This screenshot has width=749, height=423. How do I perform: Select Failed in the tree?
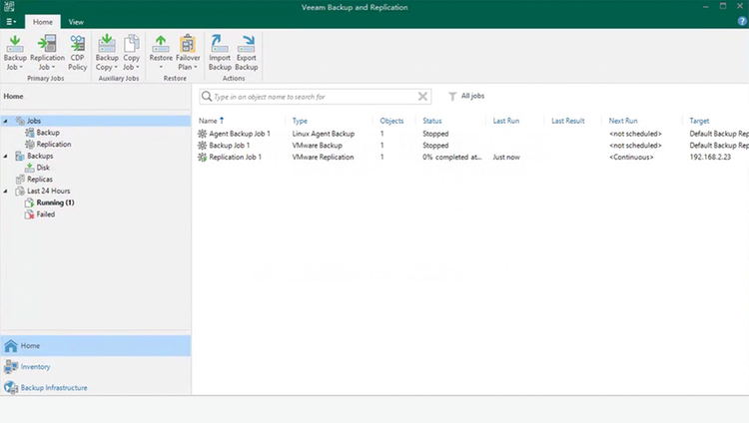pyautogui.click(x=45, y=214)
